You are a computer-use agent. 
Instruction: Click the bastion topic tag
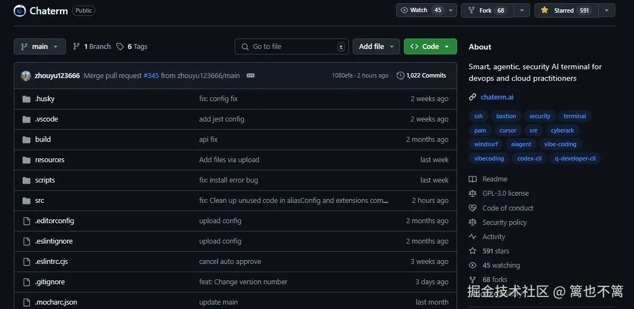tap(506, 116)
